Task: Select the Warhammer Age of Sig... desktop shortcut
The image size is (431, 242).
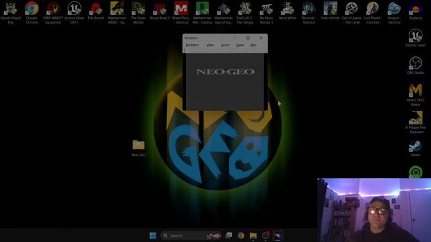Action: [224, 13]
